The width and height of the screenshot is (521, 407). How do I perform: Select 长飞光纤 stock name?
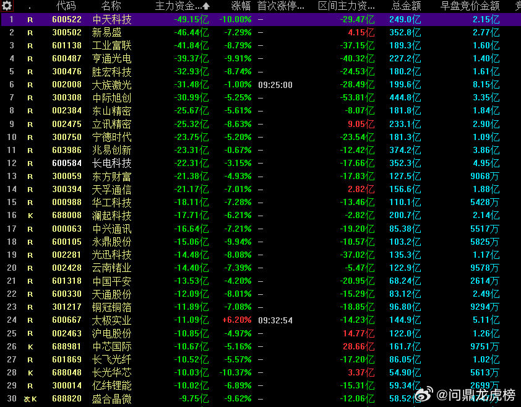point(111,359)
